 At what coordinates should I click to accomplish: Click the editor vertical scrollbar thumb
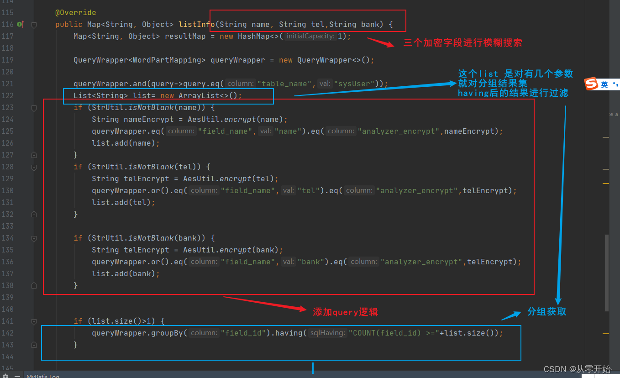click(x=606, y=273)
